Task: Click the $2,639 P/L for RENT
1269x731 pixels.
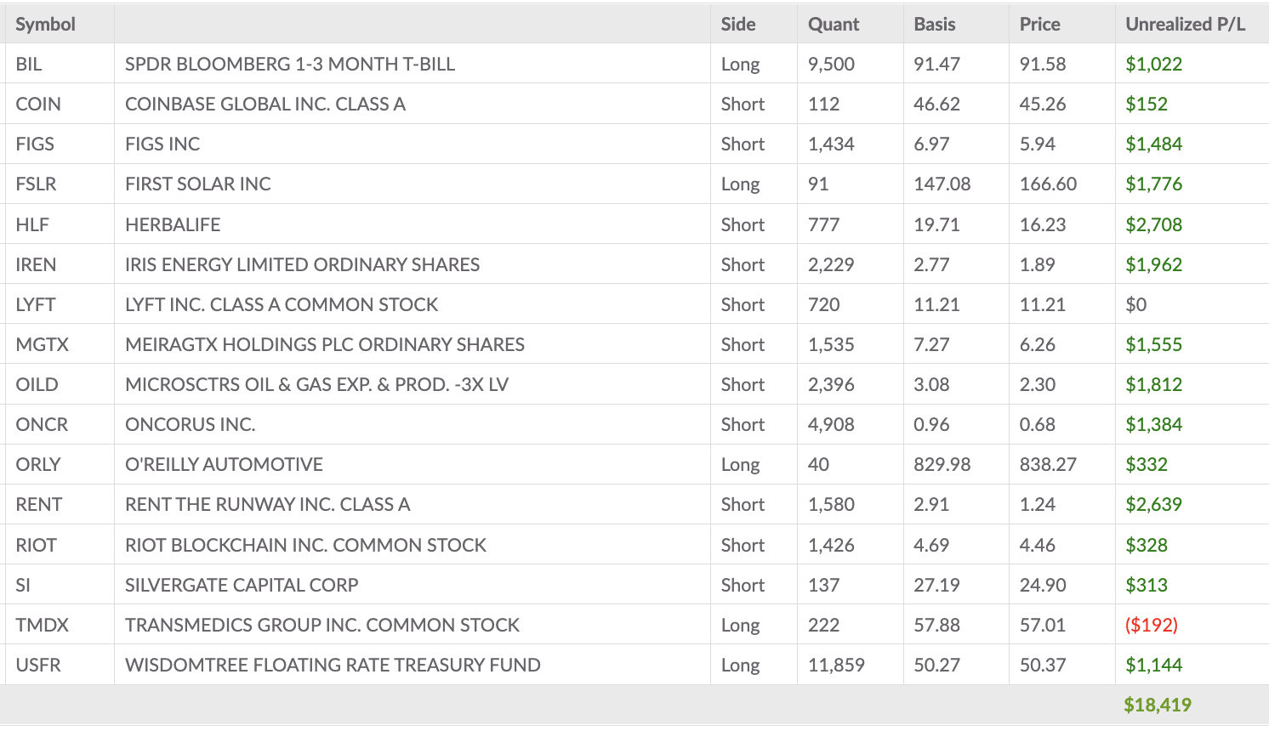Action: click(x=1154, y=504)
